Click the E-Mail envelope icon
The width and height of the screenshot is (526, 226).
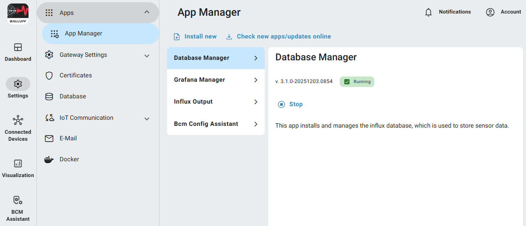pyautogui.click(x=50, y=139)
